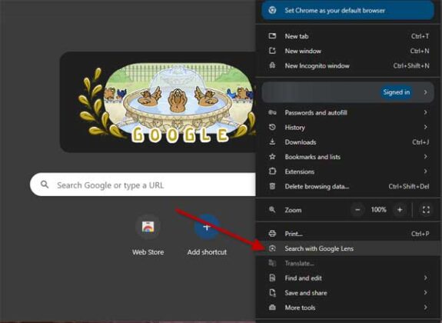Click the Signed in badge
This screenshot has width=442, height=323.
pos(397,92)
